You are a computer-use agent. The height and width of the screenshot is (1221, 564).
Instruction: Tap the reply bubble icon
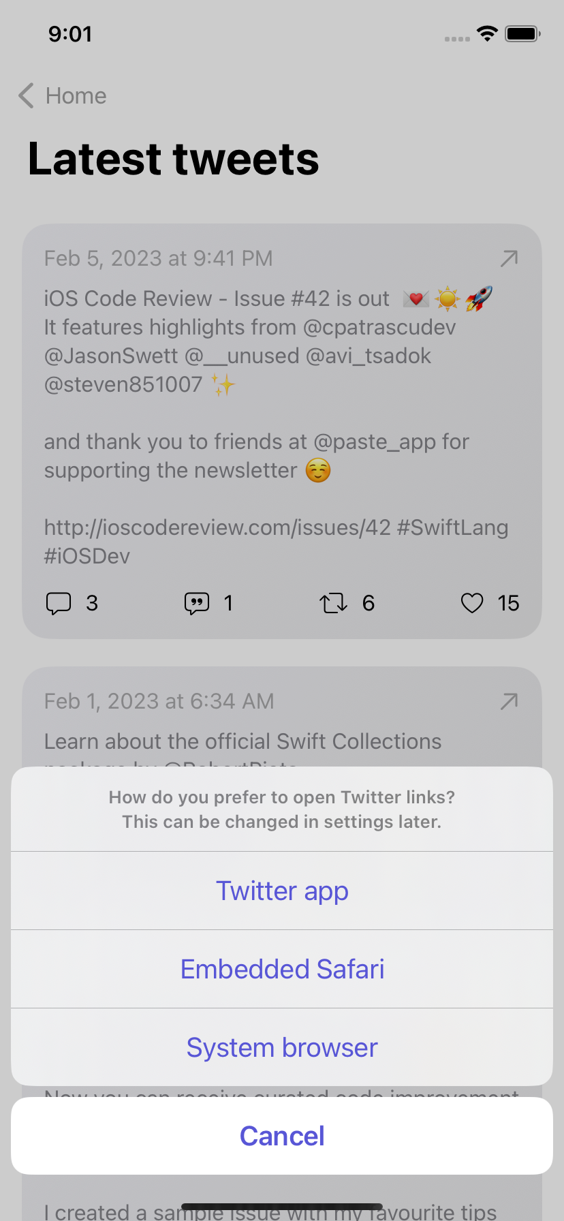59,603
